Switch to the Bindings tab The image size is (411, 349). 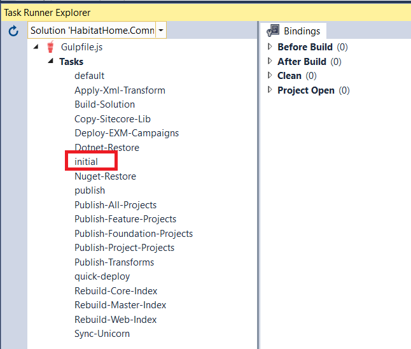click(x=302, y=31)
